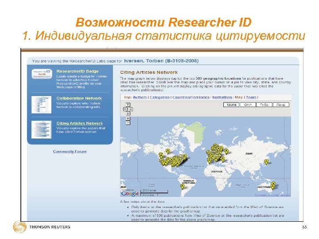Open the Citing Articles Network thumbnail
319x239 pixels.
[42, 130]
